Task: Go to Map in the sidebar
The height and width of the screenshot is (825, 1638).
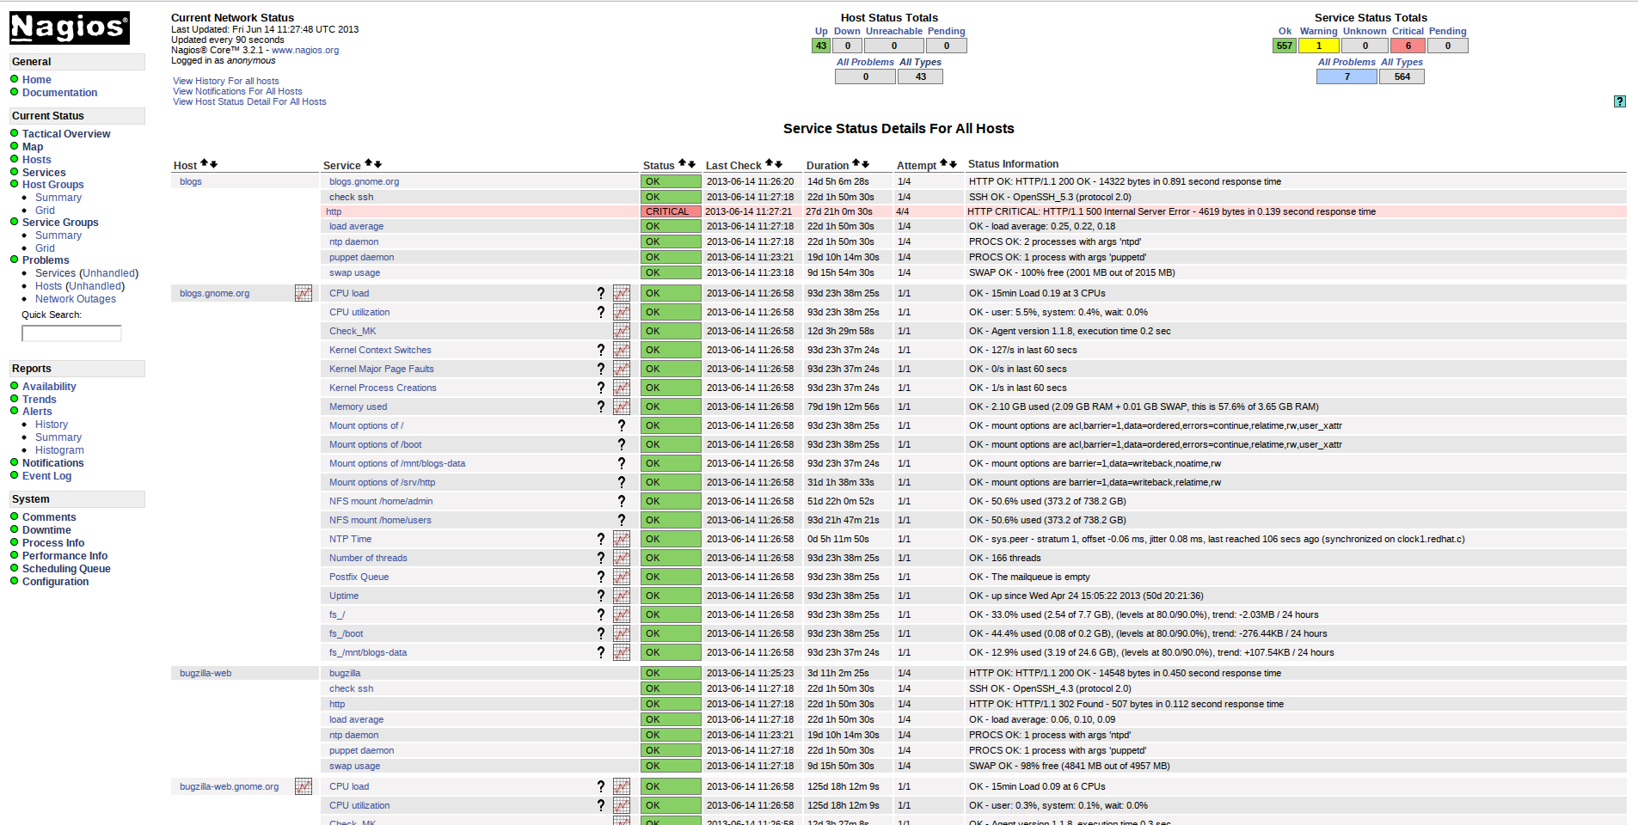Action: (33, 147)
